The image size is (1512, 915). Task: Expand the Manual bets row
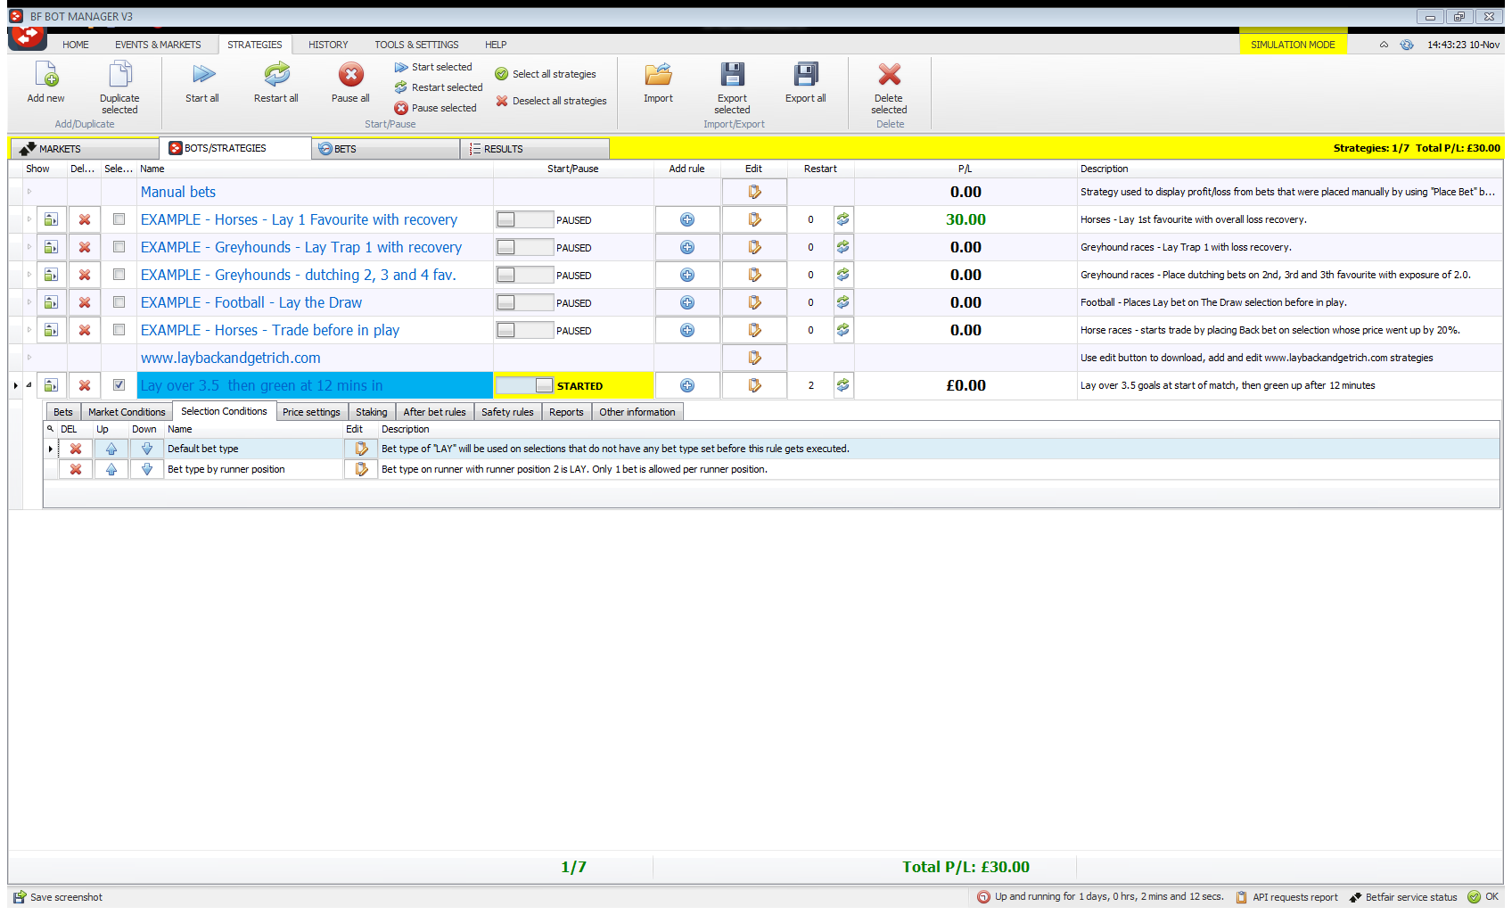pyautogui.click(x=29, y=192)
